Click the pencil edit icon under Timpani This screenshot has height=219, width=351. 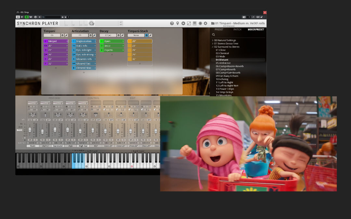click(66, 35)
